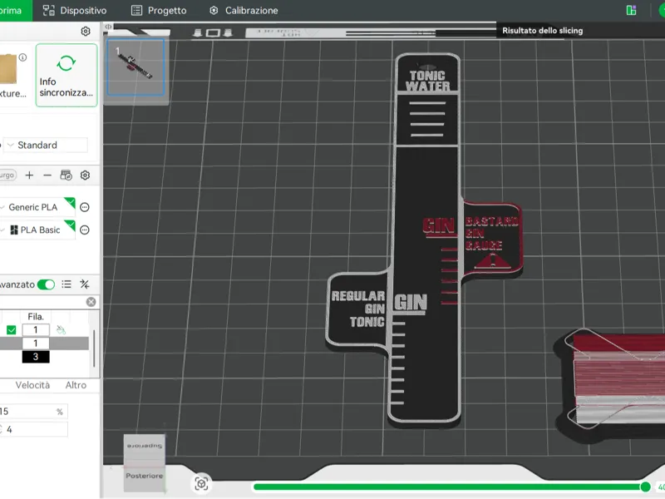Viewport: 665px width, 499px height.
Task: Open the Standard preset dropdown
Action: point(46,145)
